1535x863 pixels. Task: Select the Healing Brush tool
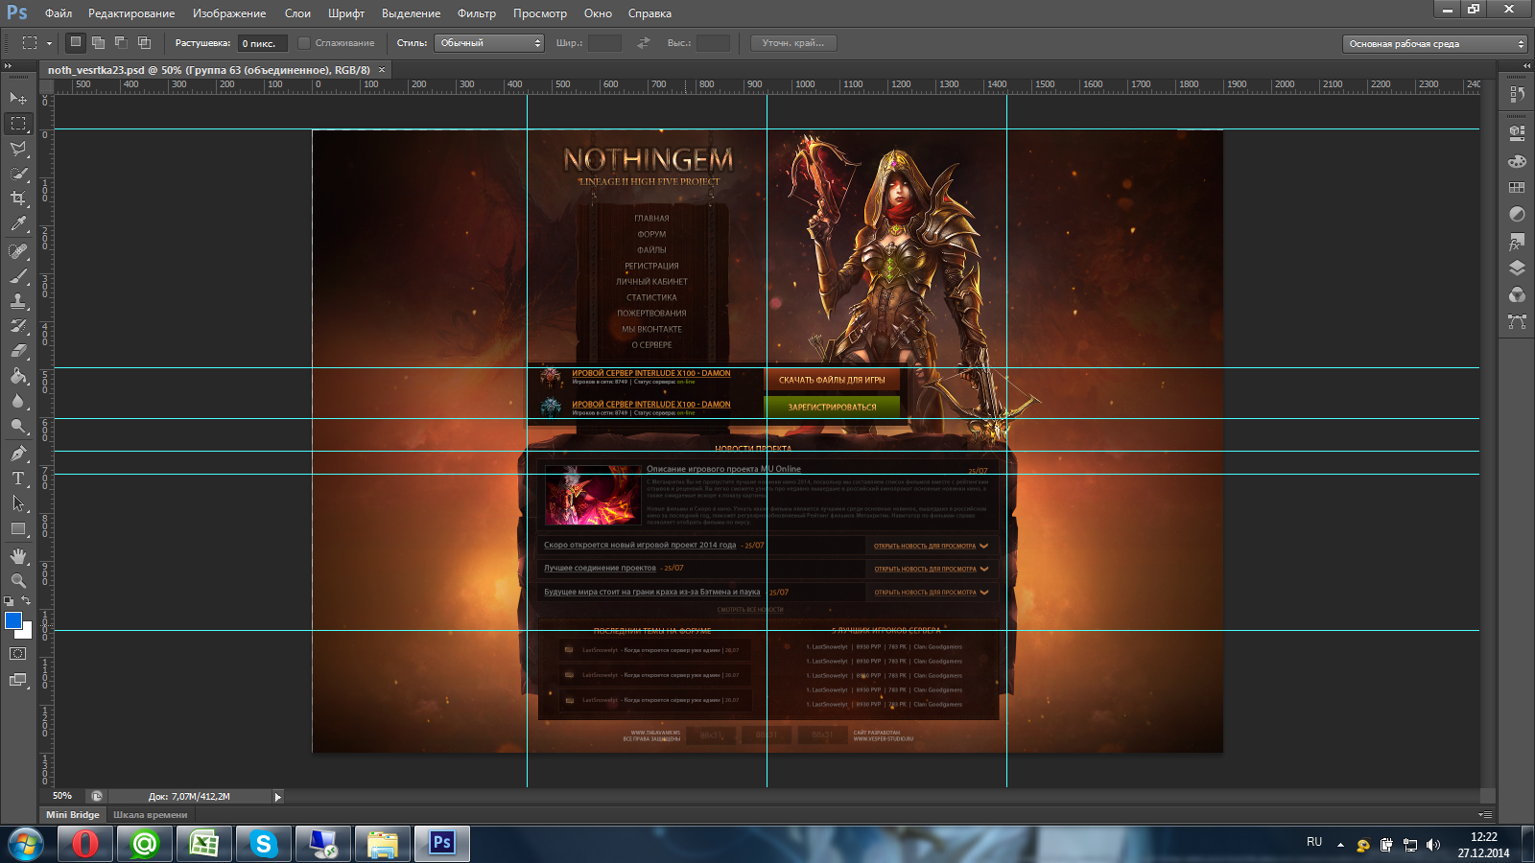(x=18, y=251)
